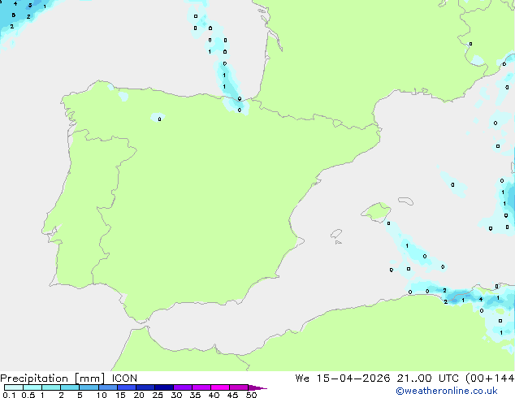Click the 25–30 mm dark navy legend box

point(163,387)
